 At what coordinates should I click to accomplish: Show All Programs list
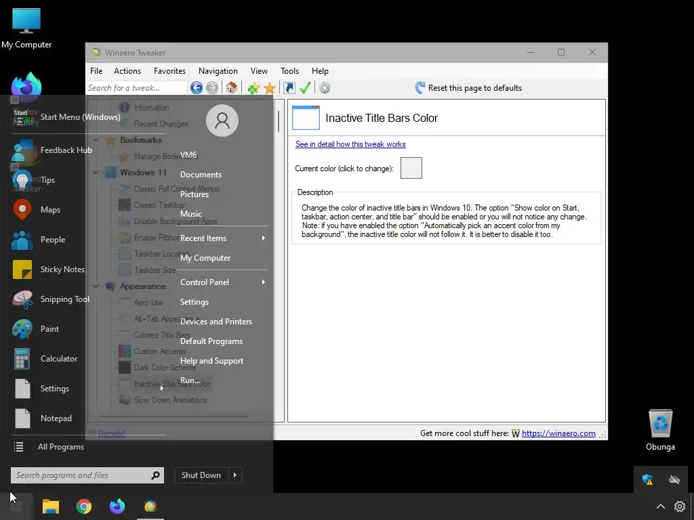[x=49, y=447]
